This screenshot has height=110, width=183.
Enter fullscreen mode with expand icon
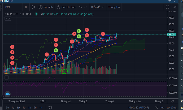(x=167, y=7)
